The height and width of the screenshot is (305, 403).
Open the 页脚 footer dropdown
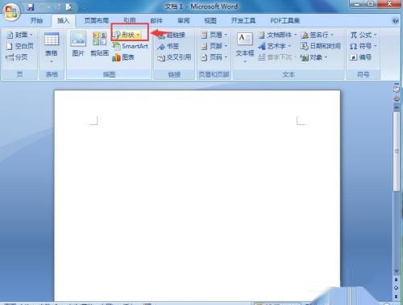click(x=214, y=46)
